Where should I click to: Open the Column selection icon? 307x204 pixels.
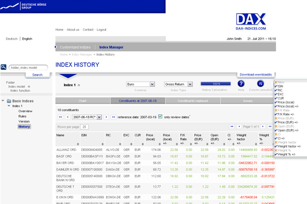(x=260, y=84)
